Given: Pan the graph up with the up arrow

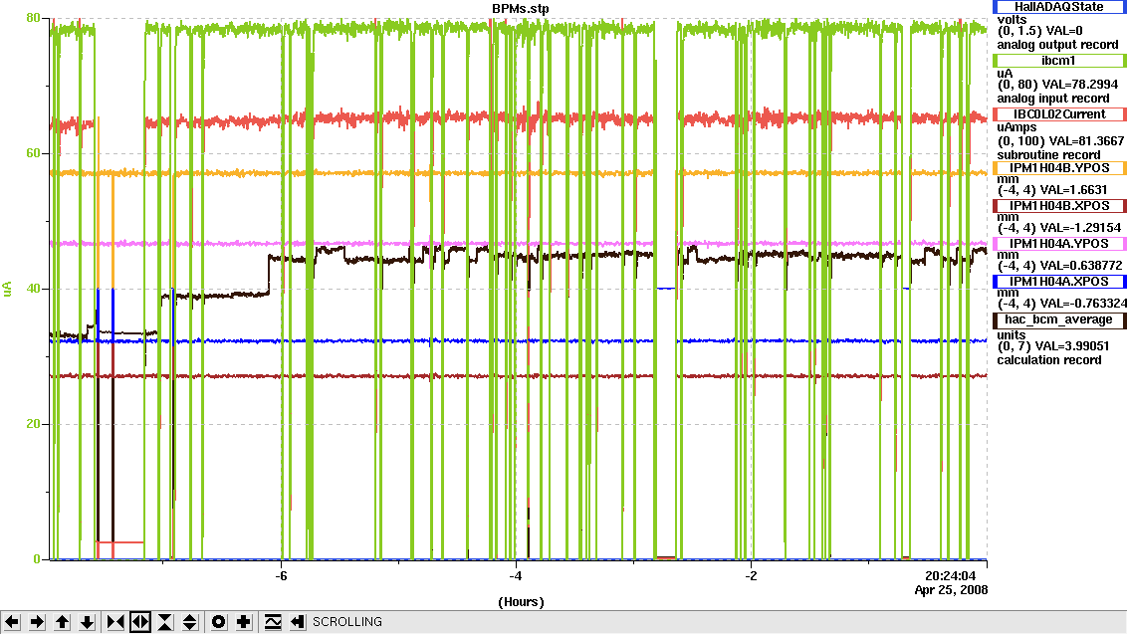Looking at the screenshot, I should (x=63, y=622).
